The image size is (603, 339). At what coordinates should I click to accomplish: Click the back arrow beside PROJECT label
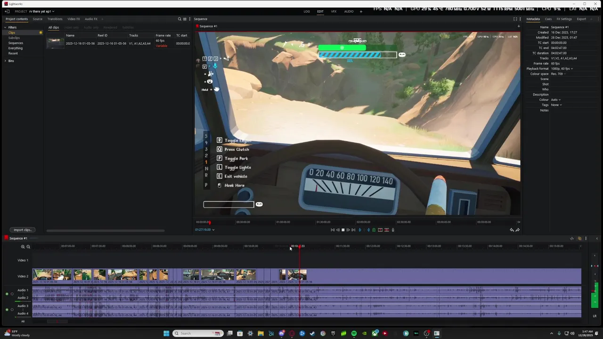point(7,11)
